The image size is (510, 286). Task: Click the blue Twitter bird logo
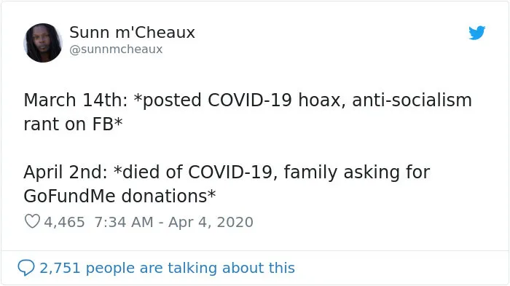[476, 33]
